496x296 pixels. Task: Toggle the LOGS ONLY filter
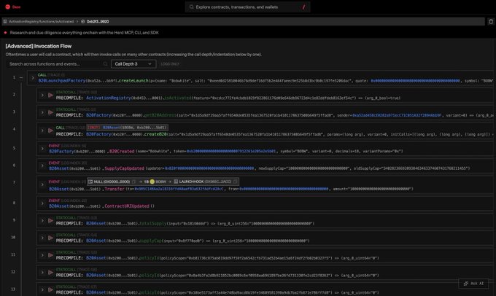click(x=170, y=64)
